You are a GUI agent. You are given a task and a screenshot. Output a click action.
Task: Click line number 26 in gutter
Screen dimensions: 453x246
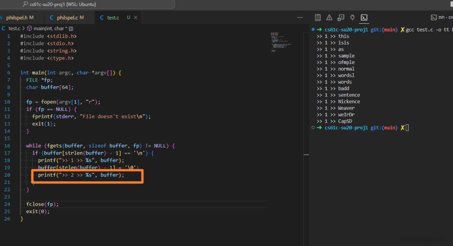point(7,219)
